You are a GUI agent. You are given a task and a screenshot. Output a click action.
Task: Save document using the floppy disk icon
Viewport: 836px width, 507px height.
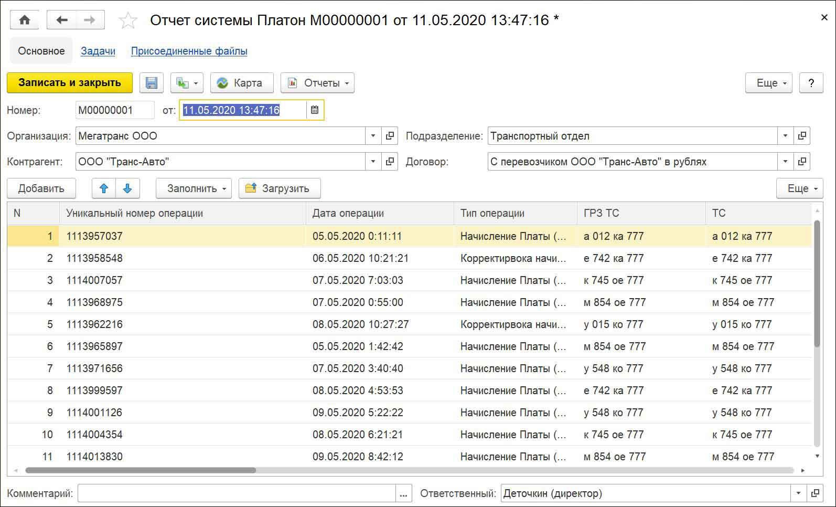click(x=152, y=83)
